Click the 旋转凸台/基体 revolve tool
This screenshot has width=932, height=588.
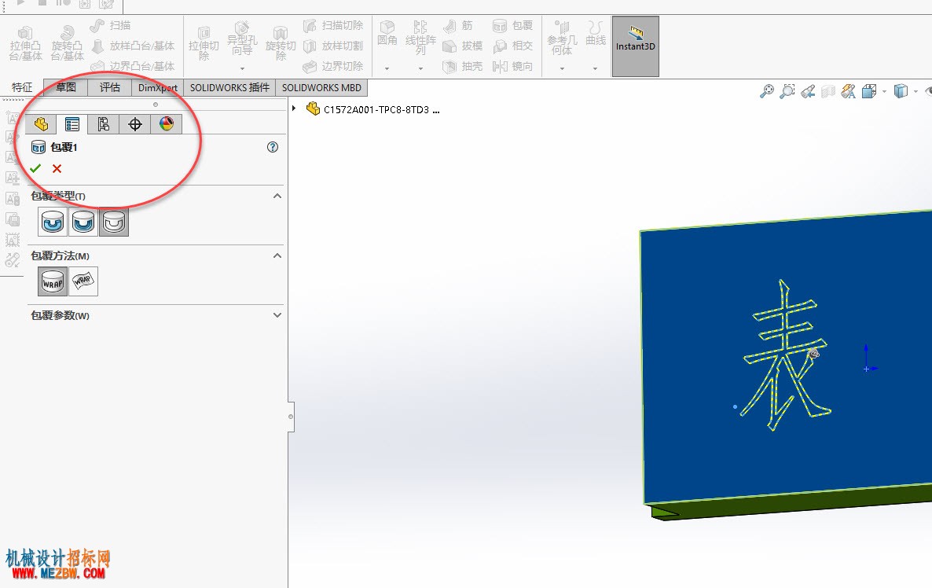click(67, 43)
